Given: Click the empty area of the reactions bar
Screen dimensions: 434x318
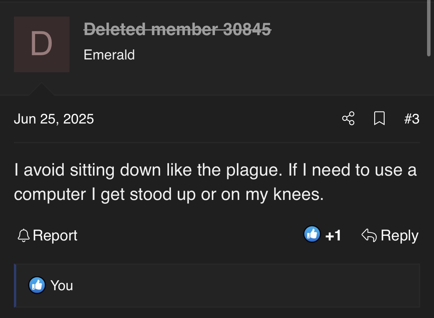Looking at the screenshot, I should [x=247, y=286].
